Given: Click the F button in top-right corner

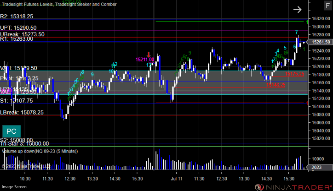Looking at the screenshot, I should 327,5.
